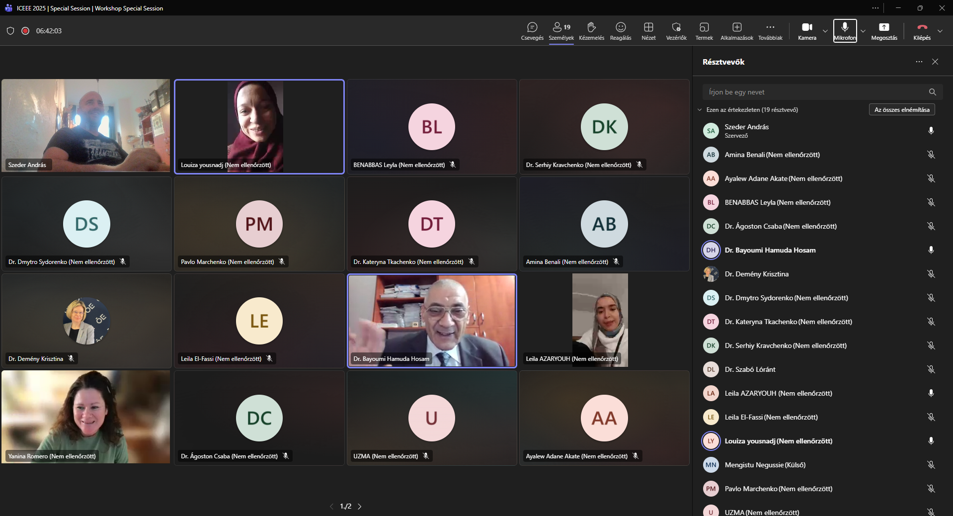Screen dimensions: 953x516
Task: Toggle the Kamera on or off
Action: click(x=807, y=31)
